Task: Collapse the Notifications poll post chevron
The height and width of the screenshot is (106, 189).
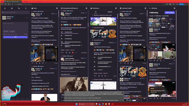Action: (x=116, y=43)
